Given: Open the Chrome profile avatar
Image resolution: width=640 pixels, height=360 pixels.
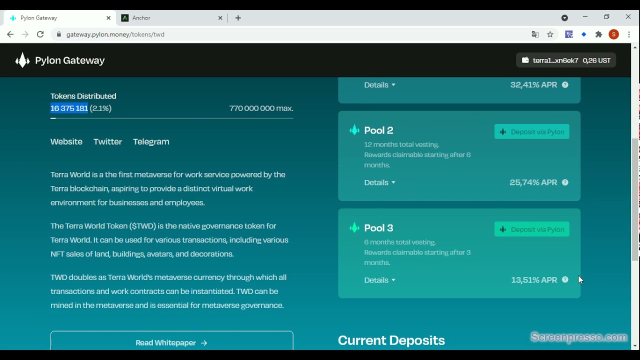Looking at the screenshot, I should pyautogui.click(x=614, y=34).
